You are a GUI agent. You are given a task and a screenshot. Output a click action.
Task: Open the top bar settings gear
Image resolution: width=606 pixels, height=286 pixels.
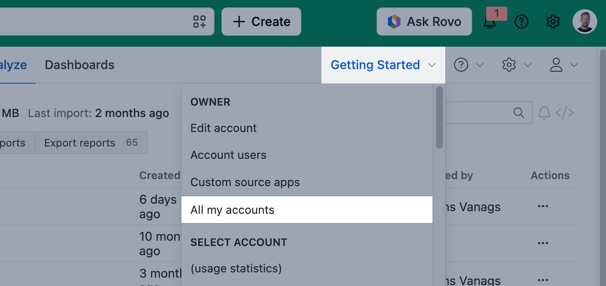pyautogui.click(x=553, y=22)
